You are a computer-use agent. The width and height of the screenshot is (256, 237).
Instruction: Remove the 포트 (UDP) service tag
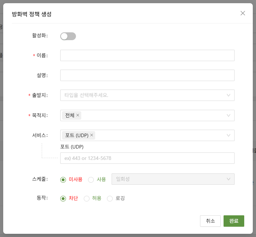92,135
